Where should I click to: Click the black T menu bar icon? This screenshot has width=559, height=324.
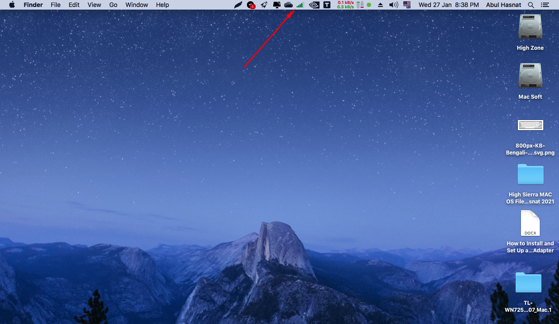(x=327, y=5)
